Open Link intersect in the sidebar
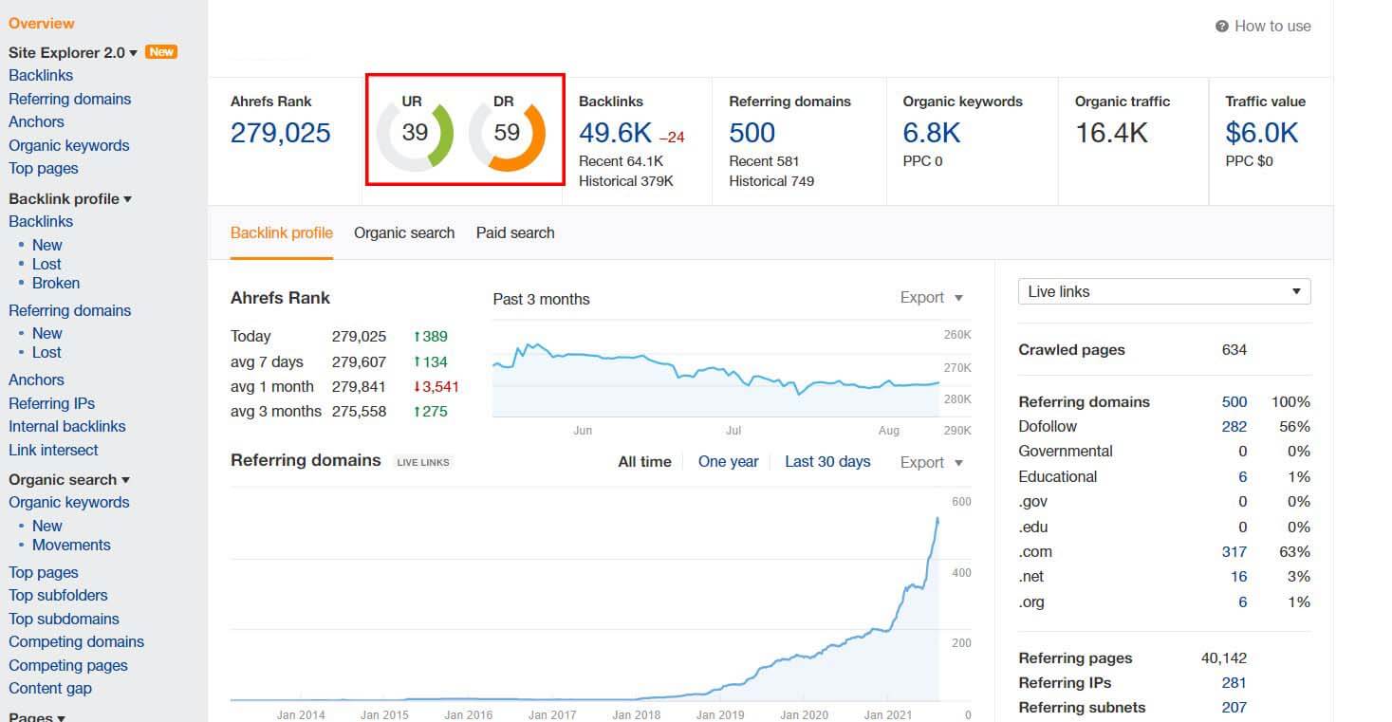The width and height of the screenshot is (1392, 722). (53, 450)
